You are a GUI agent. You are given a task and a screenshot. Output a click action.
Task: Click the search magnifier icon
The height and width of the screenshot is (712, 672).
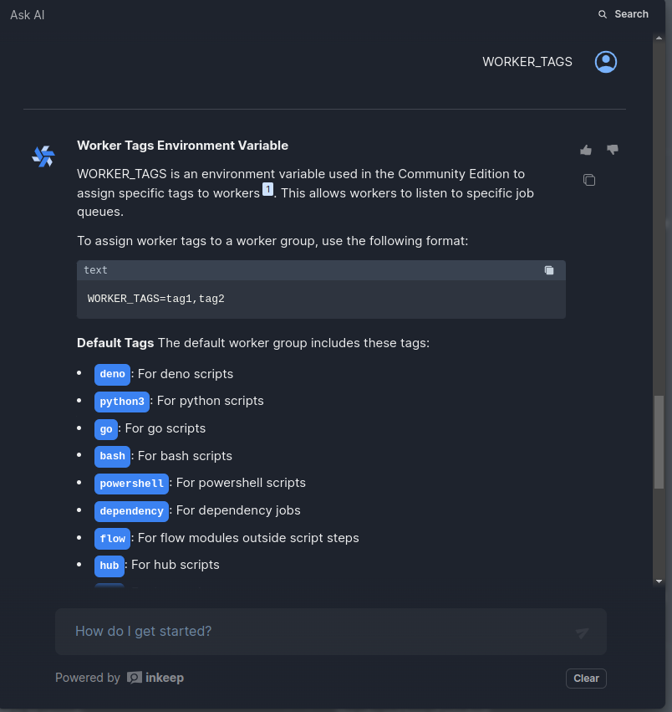pyautogui.click(x=603, y=14)
